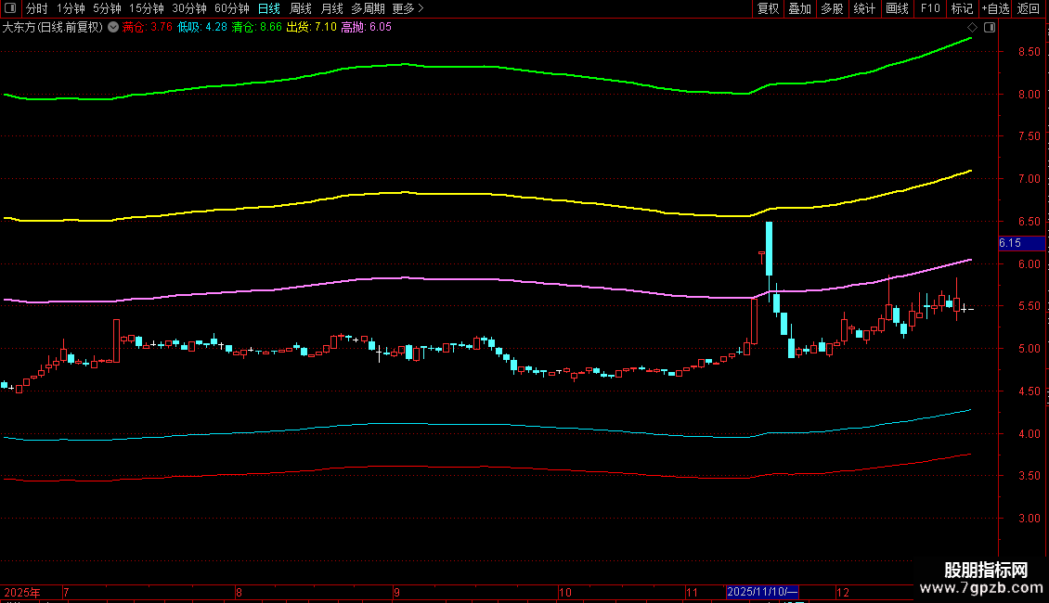Click the 2025年 label on time axis

point(22,592)
